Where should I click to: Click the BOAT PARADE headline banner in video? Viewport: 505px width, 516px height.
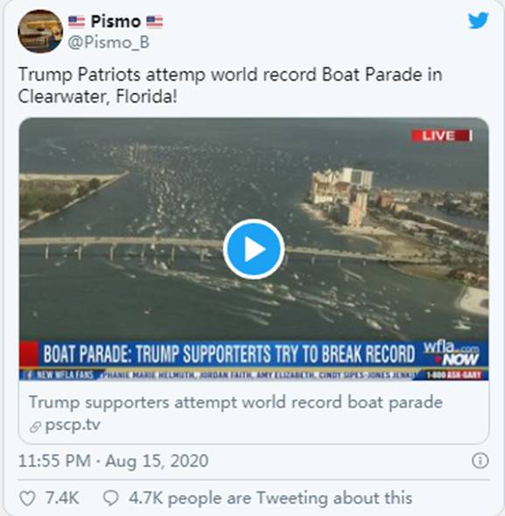(229, 355)
